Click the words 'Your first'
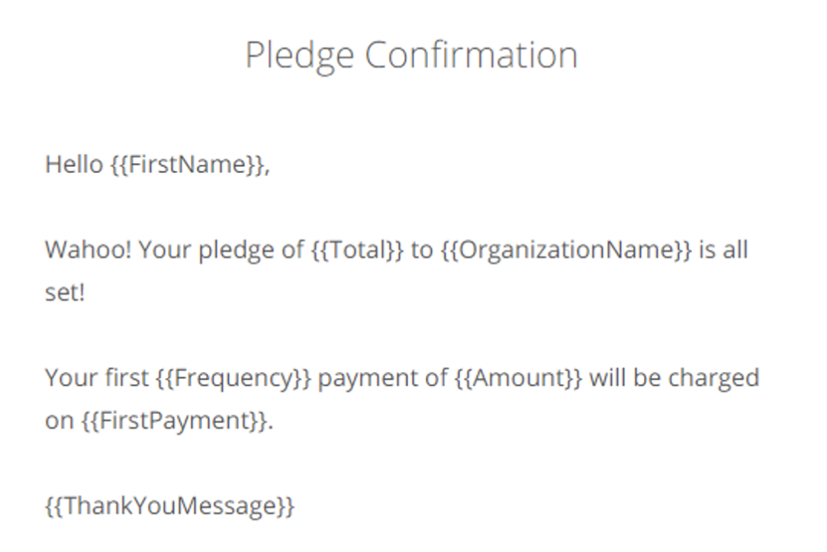Image resolution: width=827 pixels, height=552 pixels. (97, 377)
